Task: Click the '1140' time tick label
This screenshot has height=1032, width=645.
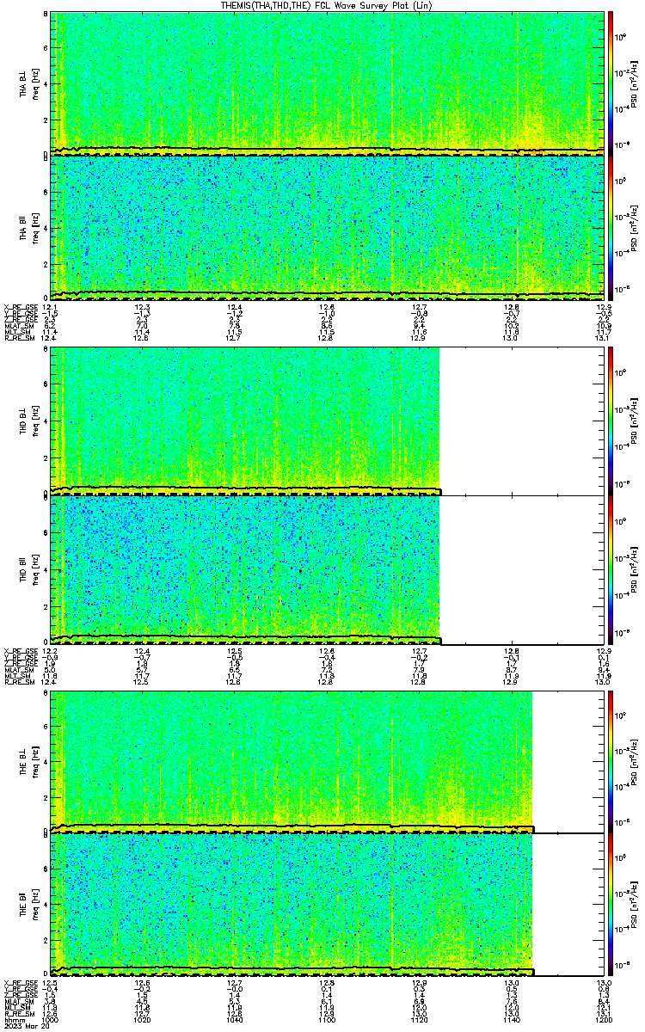Action: point(511,1019)
